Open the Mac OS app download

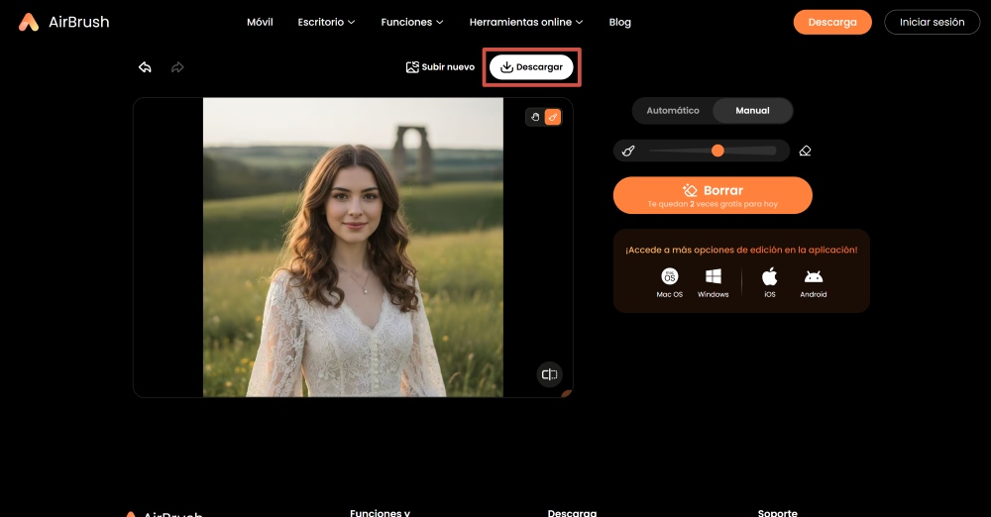669,282
